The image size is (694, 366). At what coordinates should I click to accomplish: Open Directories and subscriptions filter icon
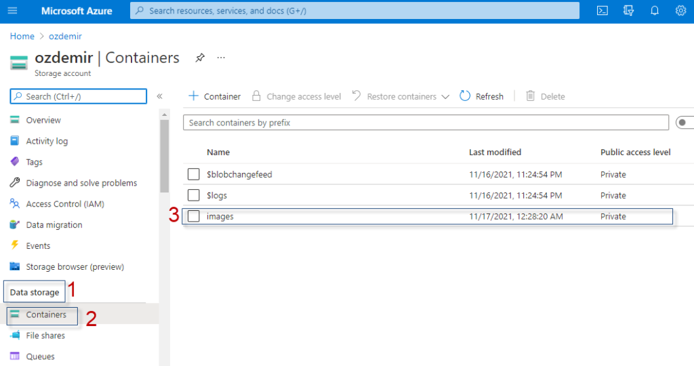click(x=628, y=11)
